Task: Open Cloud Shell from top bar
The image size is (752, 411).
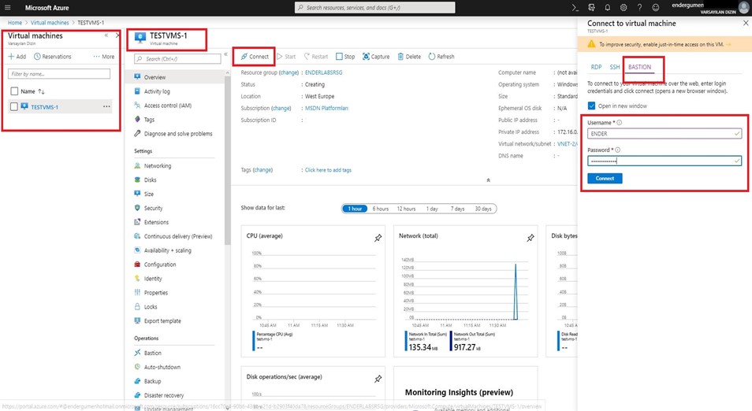Action: coord(575,8)
